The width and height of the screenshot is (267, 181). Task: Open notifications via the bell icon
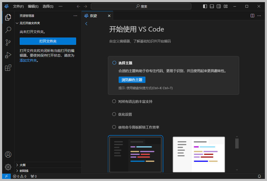pyautogui.click(x=259, y=176)
